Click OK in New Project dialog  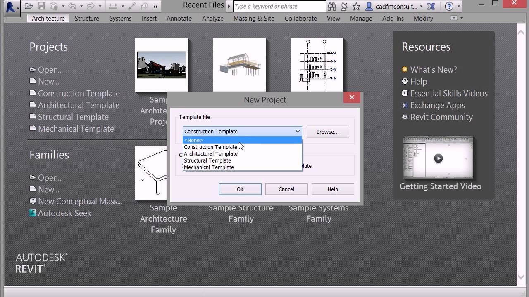240,189
